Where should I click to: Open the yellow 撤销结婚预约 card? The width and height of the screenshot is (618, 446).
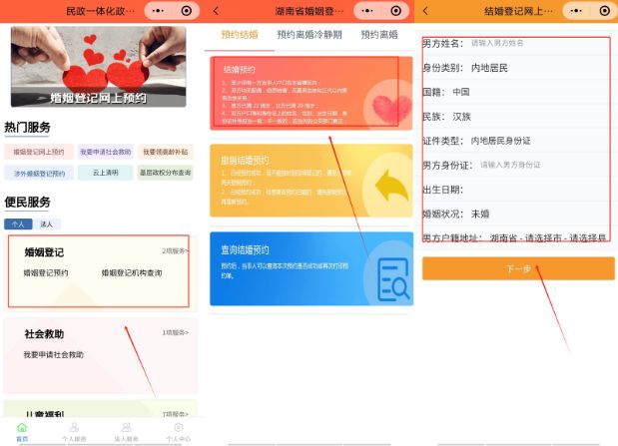[311, 181]
